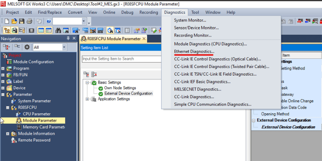Click the Read from PLC blue arrow icon
322x161 pixels.
(x=308, y=21)
